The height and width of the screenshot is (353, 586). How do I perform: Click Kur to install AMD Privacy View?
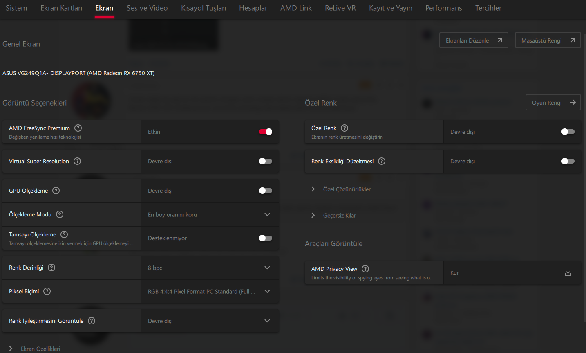(512, 273)
